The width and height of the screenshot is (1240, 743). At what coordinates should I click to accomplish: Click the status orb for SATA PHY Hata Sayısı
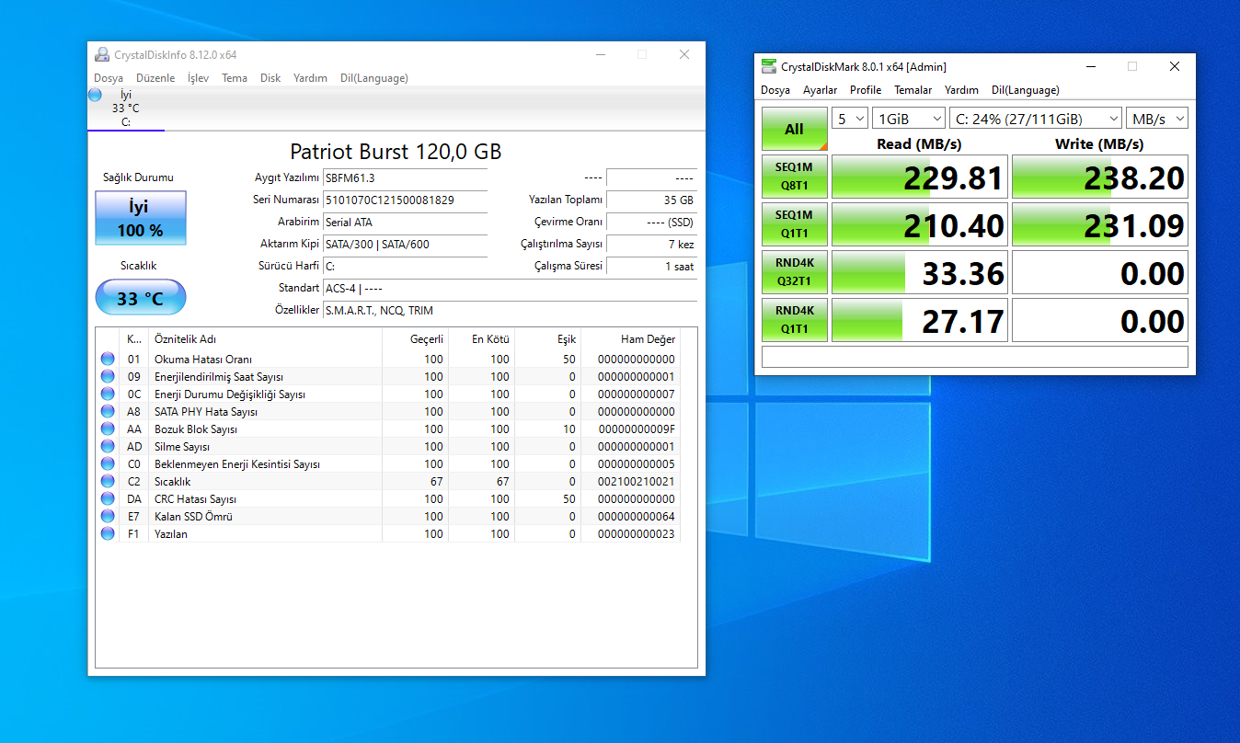pyautogui.click(x=108, y=412)
